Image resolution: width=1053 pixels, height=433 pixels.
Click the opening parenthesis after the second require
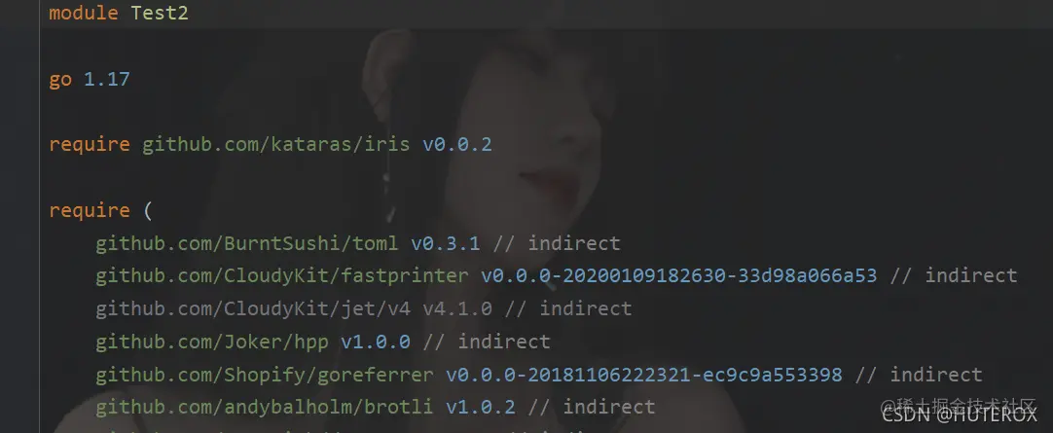[x=148, y=210]
